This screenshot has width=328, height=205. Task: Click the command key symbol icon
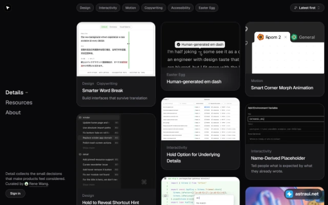pos(144,182)
